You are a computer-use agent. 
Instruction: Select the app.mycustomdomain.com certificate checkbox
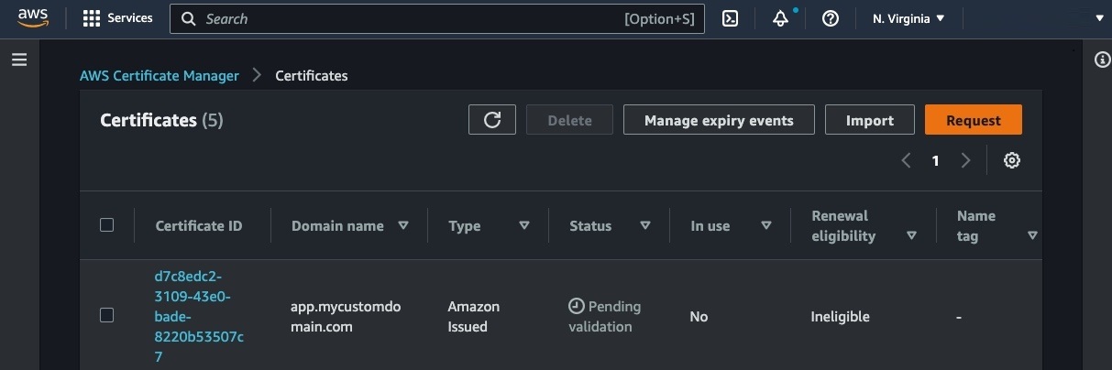[106, 315]
